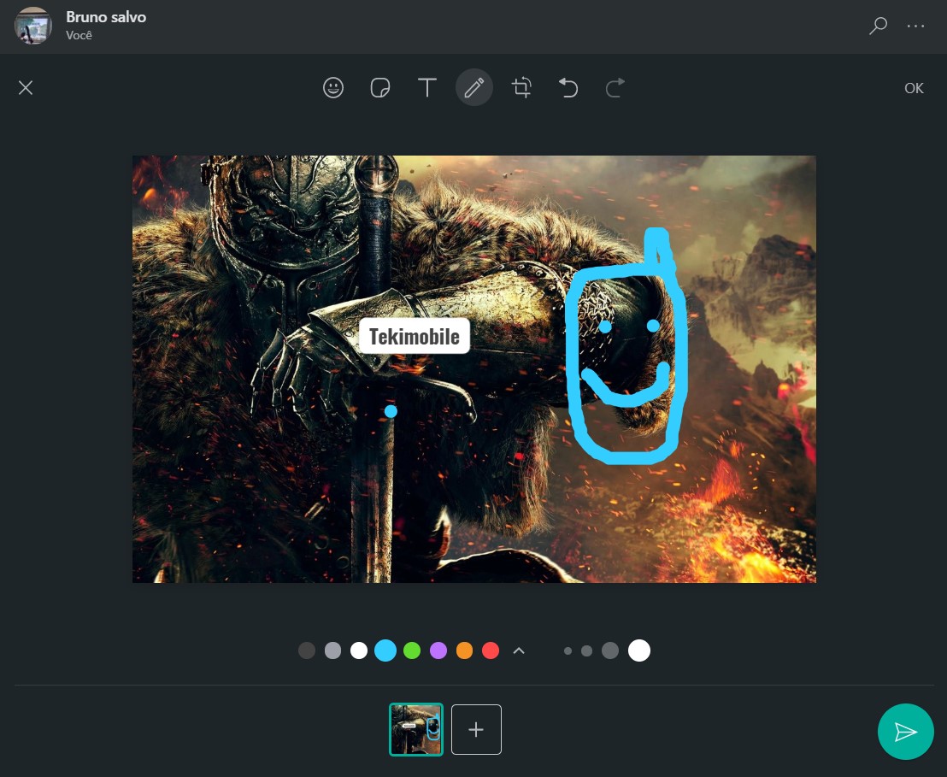Select the smallest brush size dot

pos(568,650)
